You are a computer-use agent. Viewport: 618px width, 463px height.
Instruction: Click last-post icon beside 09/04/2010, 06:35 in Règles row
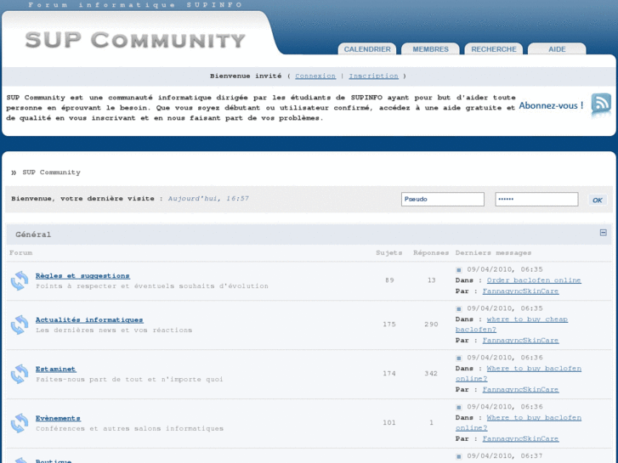[459, 270]
